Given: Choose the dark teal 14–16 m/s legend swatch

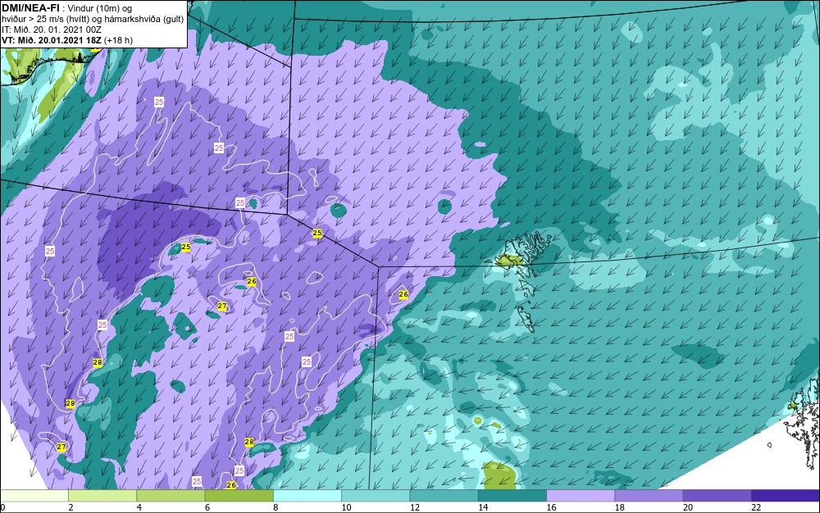Looking at the screenshot, I should (512, 495).
